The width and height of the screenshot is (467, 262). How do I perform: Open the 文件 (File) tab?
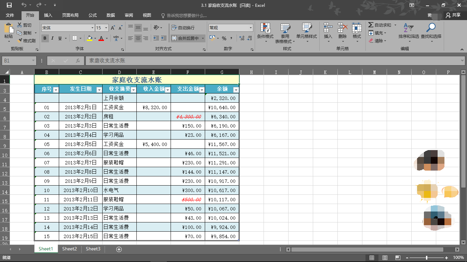click(x=10, y=15)
